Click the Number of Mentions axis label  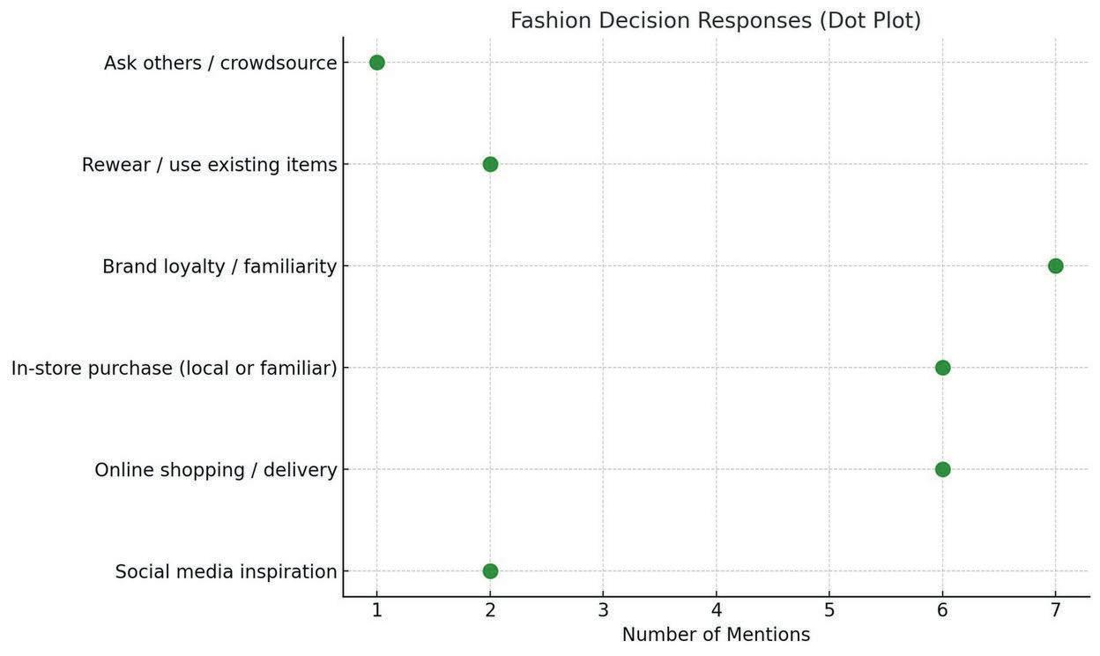[x=716, y=635]
